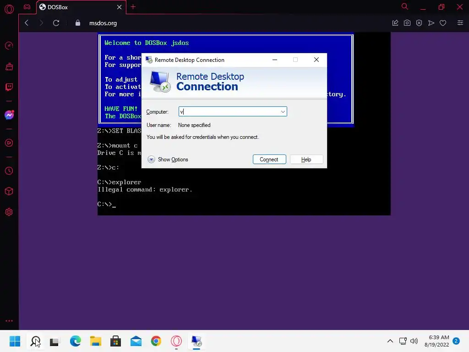Open sidebar setup three-dots menu
Viewport: 469px width, 352px height.
(x=9, y=320)
